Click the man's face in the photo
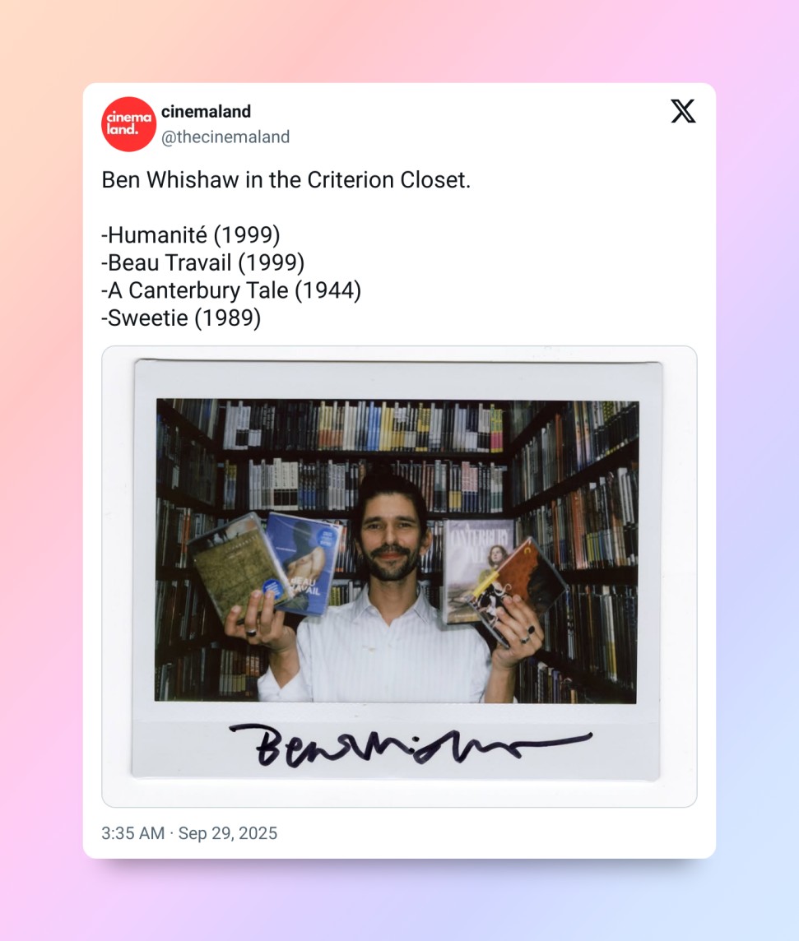 [392, 537]
